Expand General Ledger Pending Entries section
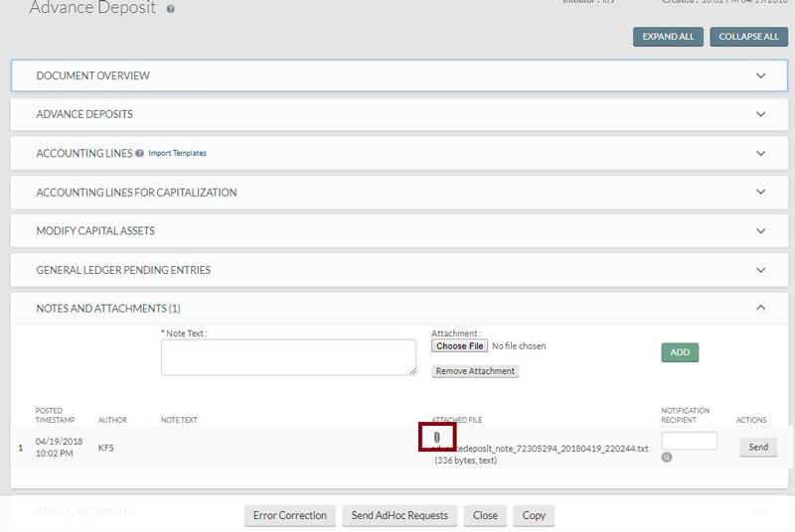Screen dimensions: 795x532 point(761,270)
